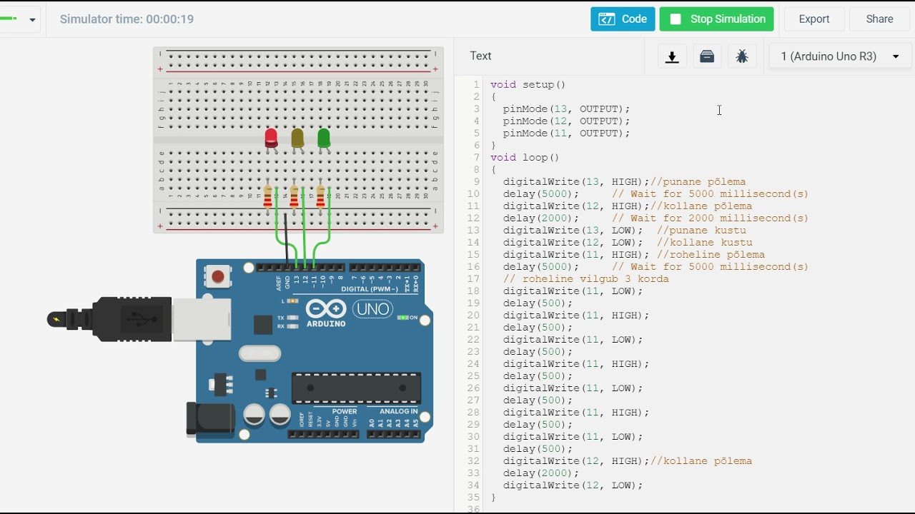This screenshot has height=514, width=915.
Task: Click line number 18 in the gutter
Action: pos(473,291)
